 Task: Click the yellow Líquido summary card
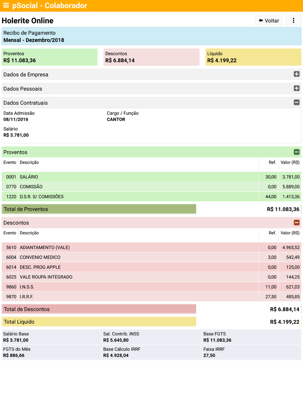click(x=253, y=57)
